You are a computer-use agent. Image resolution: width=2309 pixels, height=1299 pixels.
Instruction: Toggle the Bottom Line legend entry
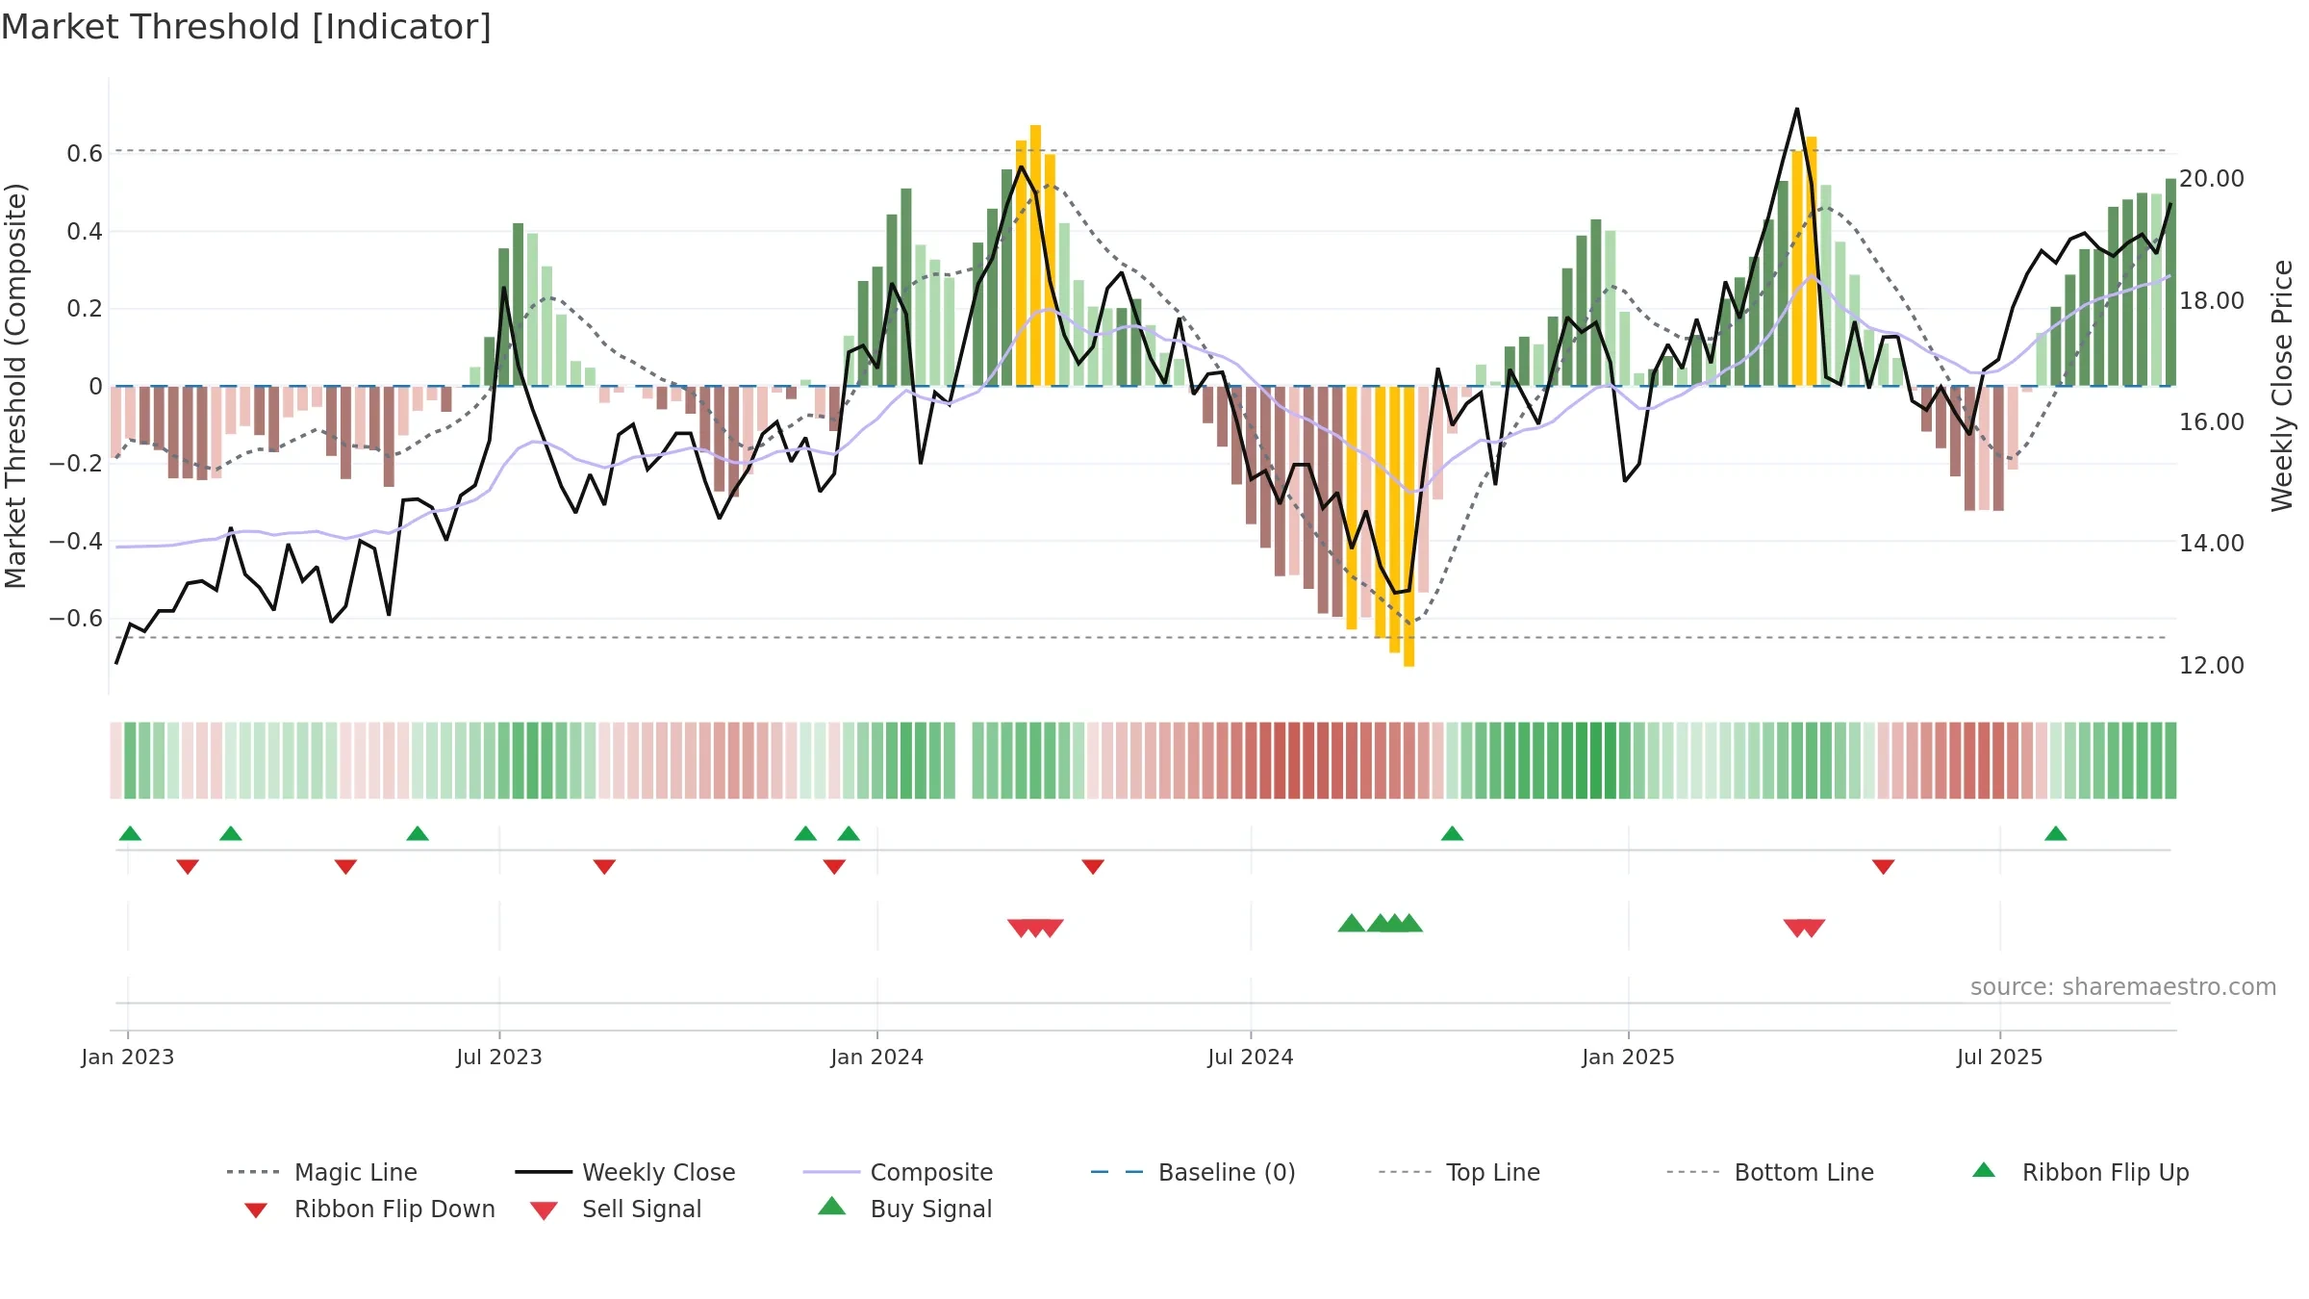coord(1770,1172)
